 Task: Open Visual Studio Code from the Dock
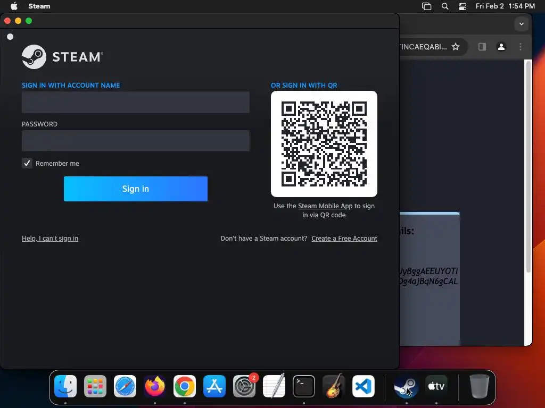[x=364, y=386]
